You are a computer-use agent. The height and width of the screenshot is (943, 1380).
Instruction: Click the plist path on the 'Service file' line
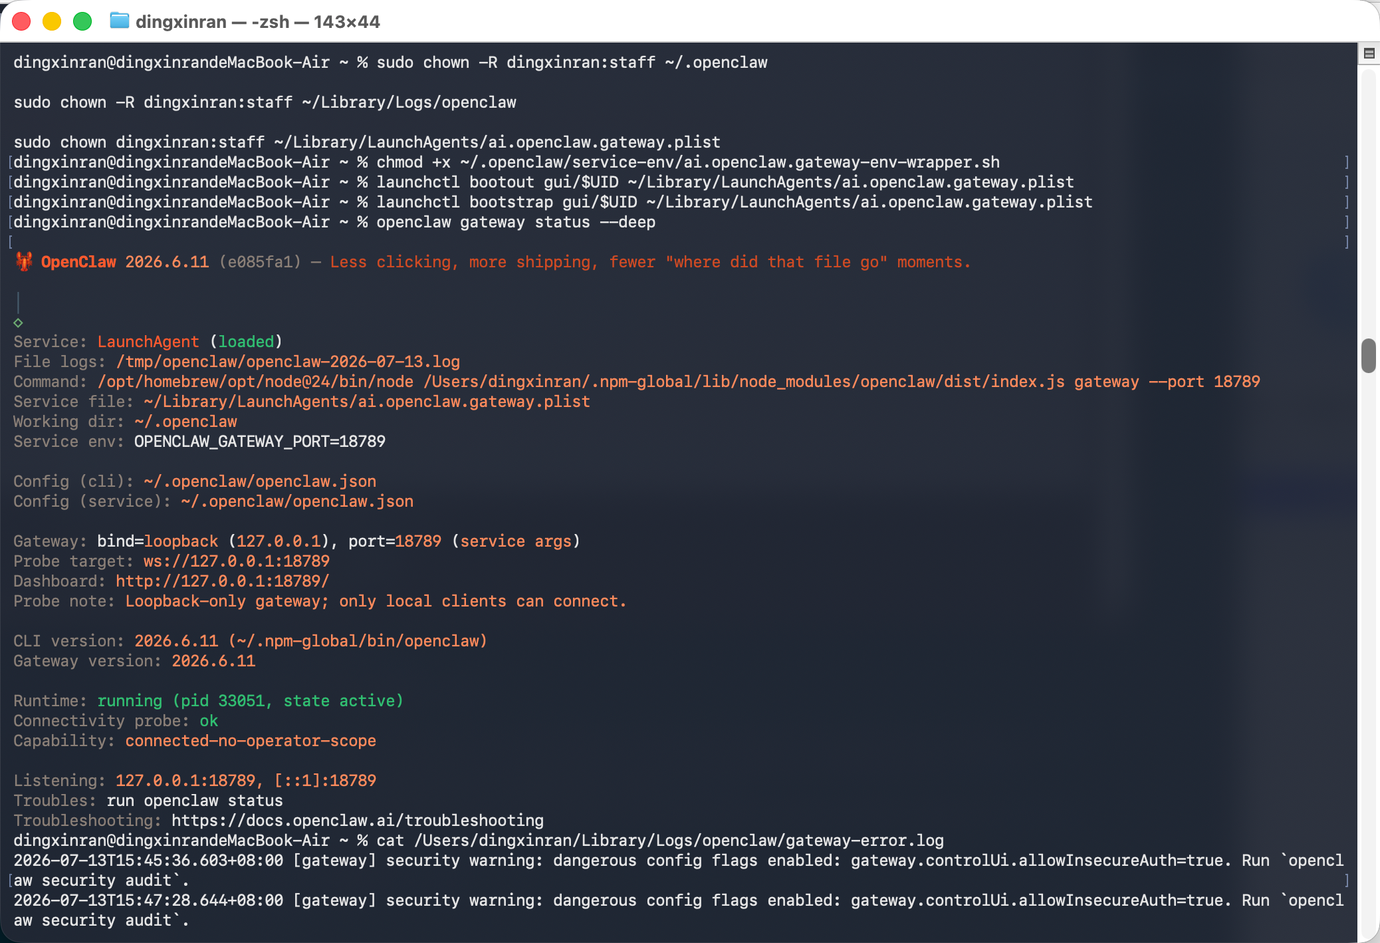click(367, 402)
